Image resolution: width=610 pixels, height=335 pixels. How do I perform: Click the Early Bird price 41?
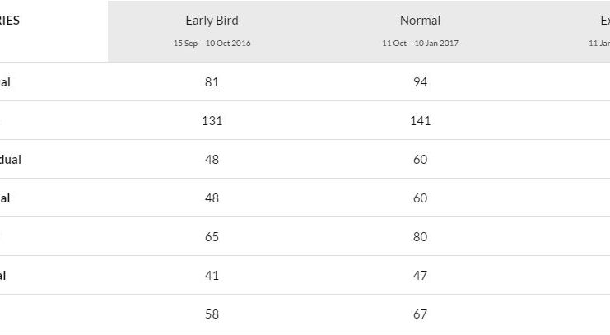pos(212,276)
